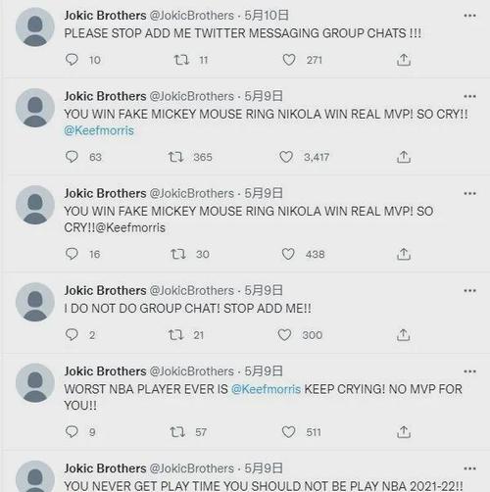Retweet the 'WORST NBA PLAYER EVER' tweet
The image size is (490, 492).
coord(177,432)
